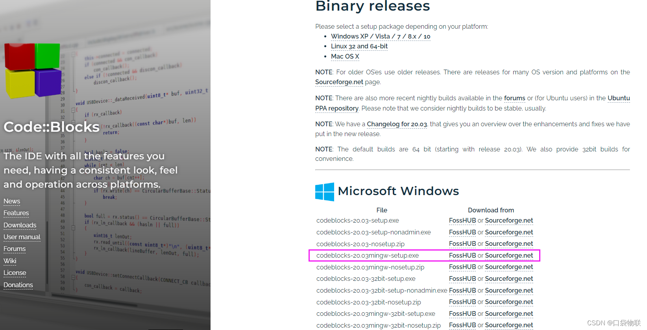
Task: Follow the forums link for nightly builds
Action: click(x=515, y=98)
